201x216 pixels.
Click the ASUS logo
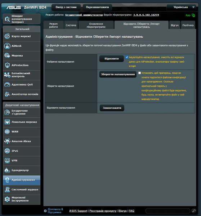[x=14, y=7]
